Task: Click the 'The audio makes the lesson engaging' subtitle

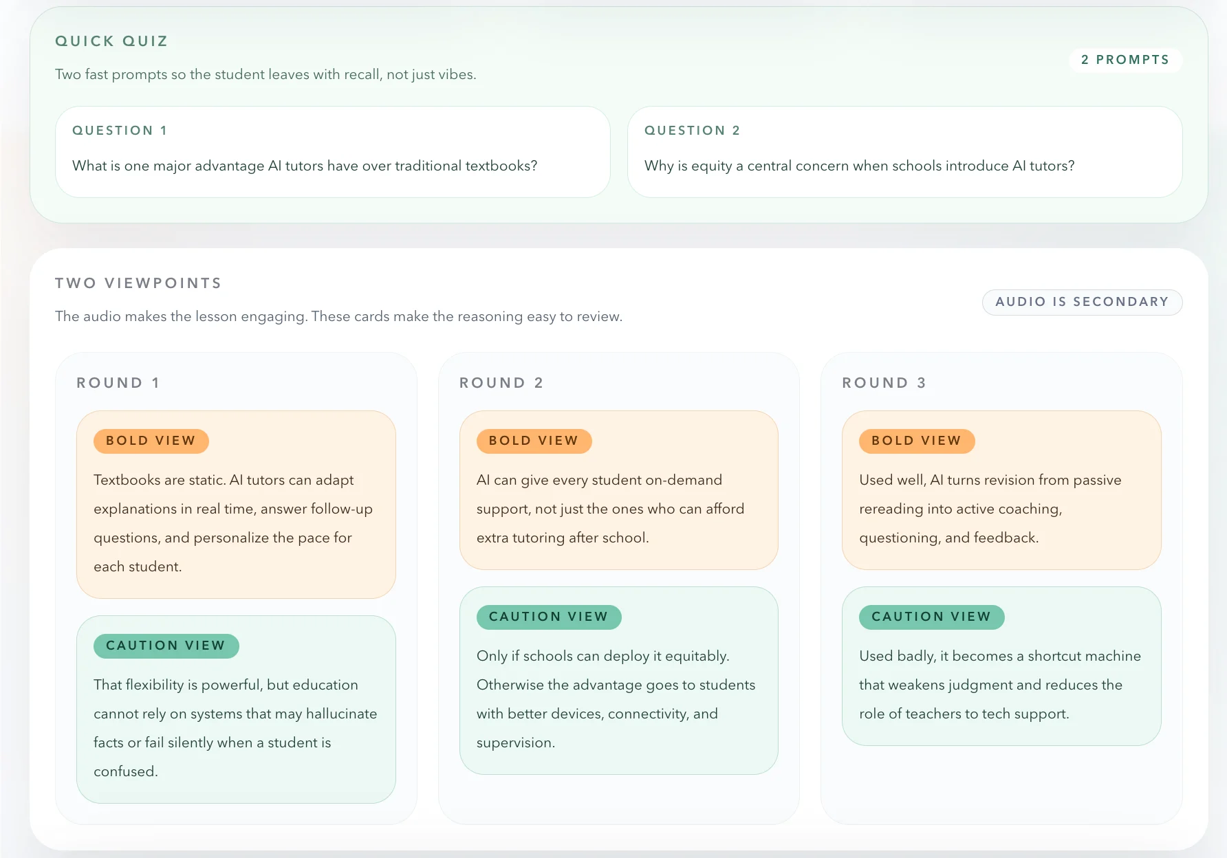Action: tap(338, 316)
